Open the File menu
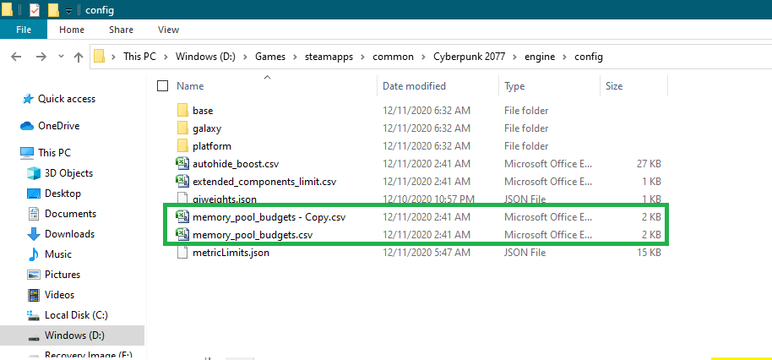This screenshot has height=360, width=772. tap(24, 30)
